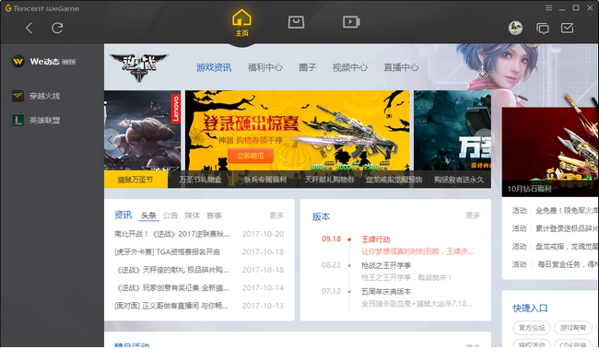Open the user avatar profile

coord(515,28)
